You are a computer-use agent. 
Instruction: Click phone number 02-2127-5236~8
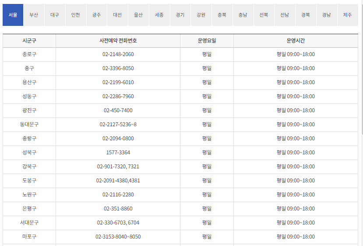point(118,125)
